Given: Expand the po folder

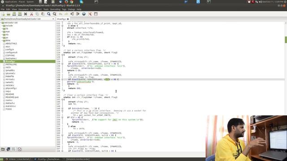Looking at the screenshot, I should (x=2, y=38).
